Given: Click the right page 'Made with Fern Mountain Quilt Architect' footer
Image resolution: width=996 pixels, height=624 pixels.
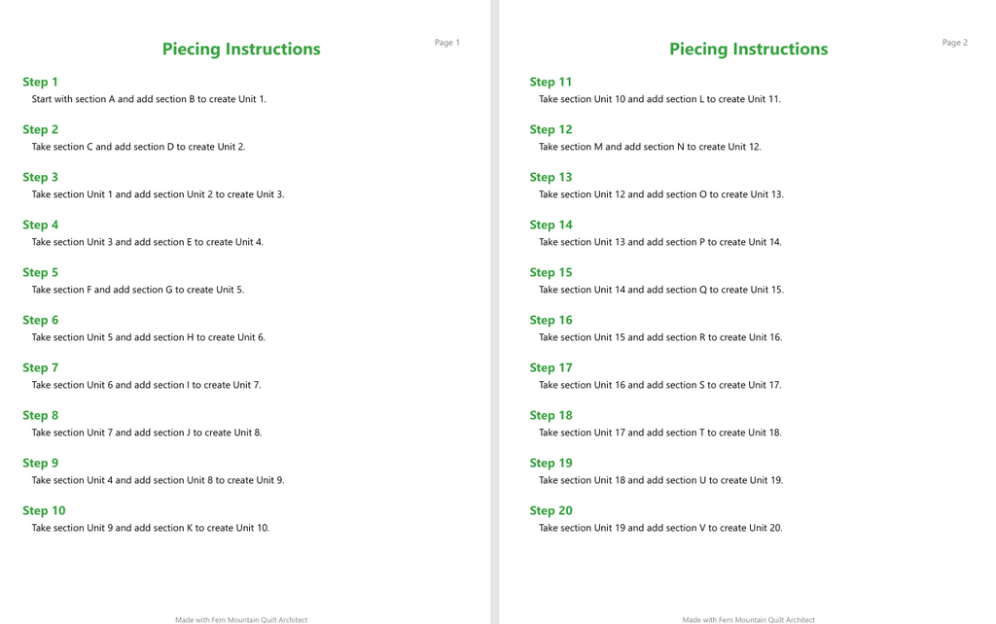Looking at the screenshot, I should (x=748, y=619).
